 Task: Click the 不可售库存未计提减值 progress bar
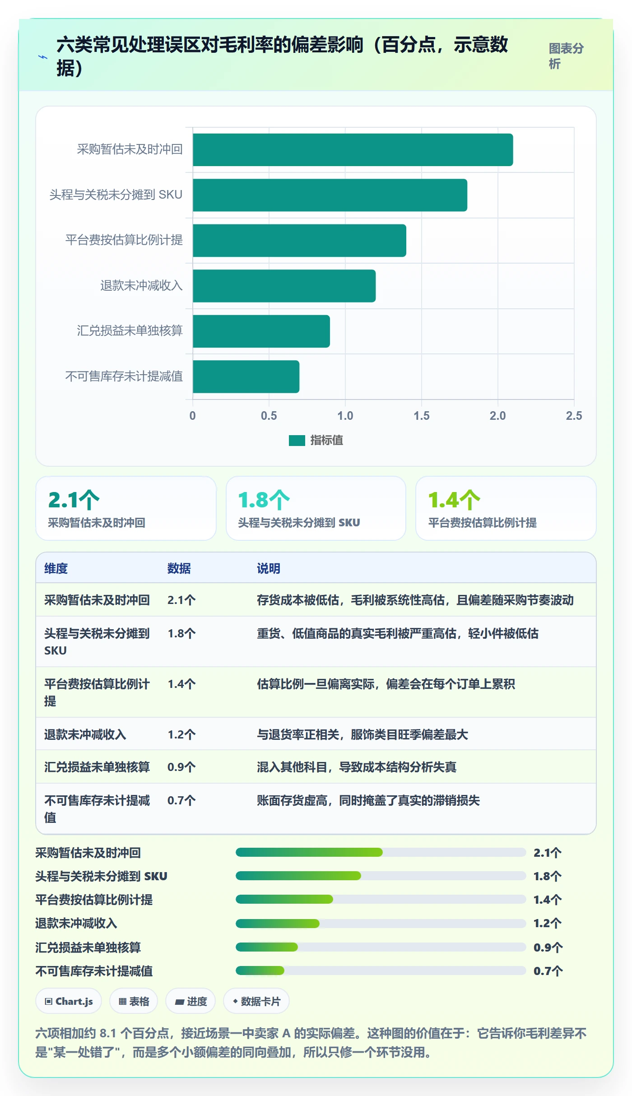click(381, 970)
